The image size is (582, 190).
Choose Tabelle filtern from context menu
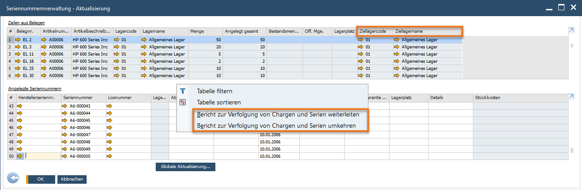pos(214,91)
